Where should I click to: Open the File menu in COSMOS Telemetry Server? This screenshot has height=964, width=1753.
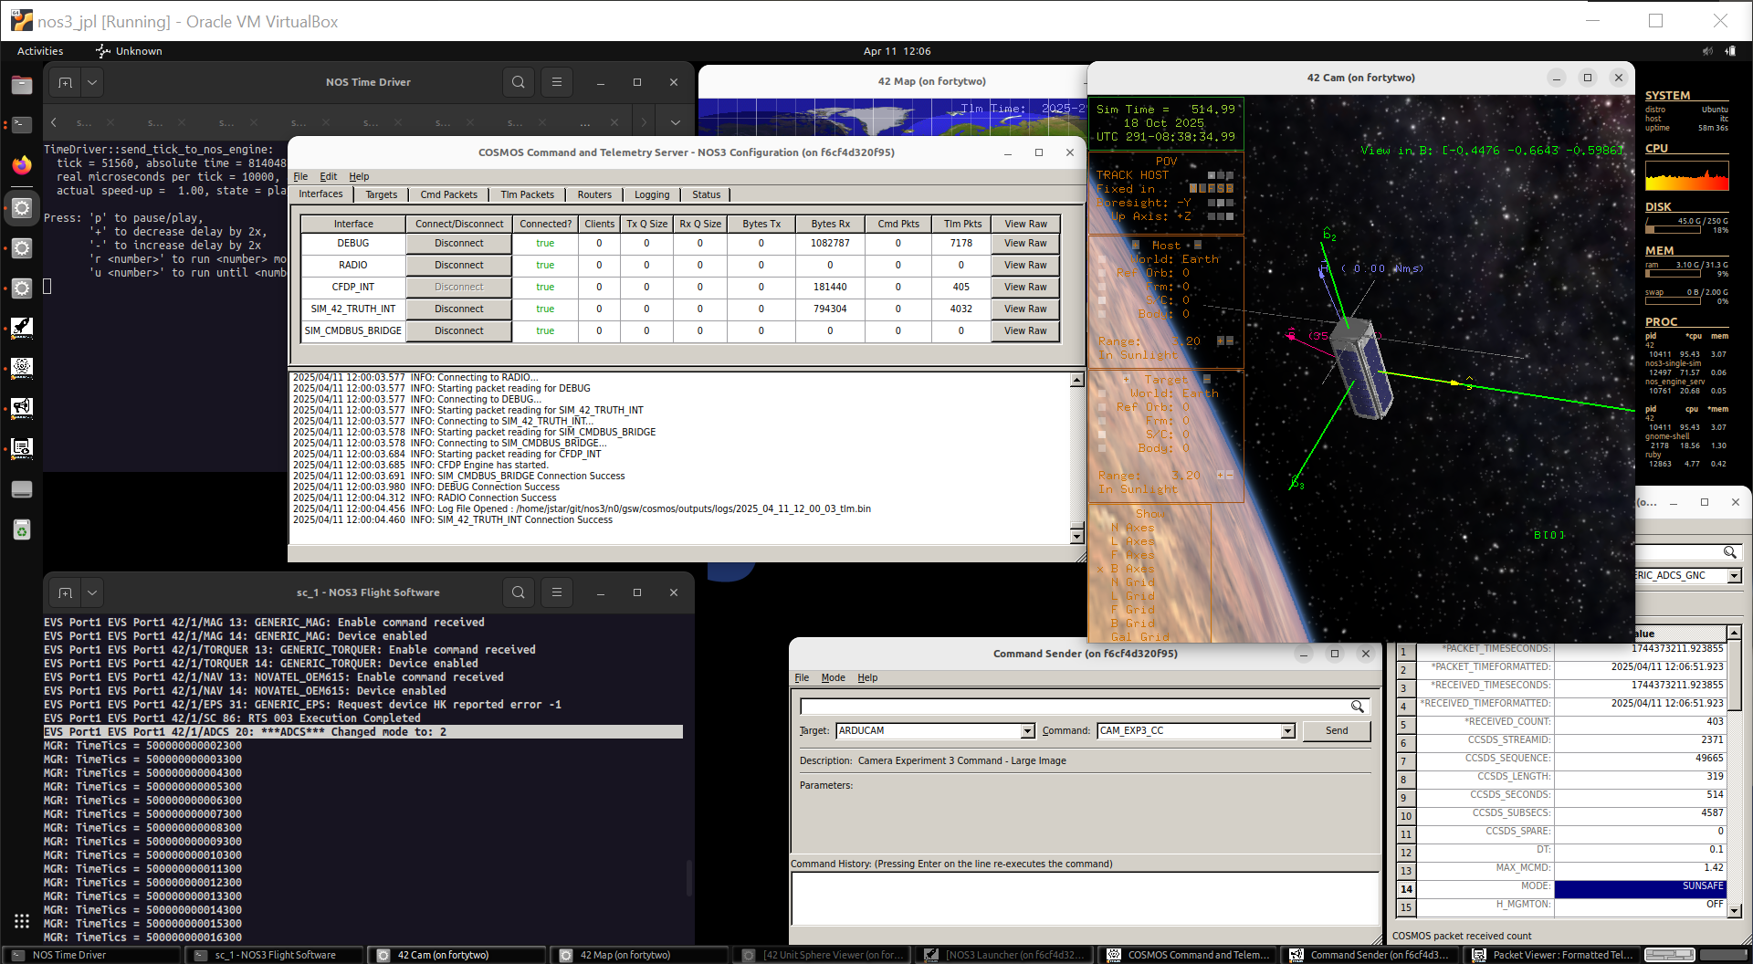[300, 177]
